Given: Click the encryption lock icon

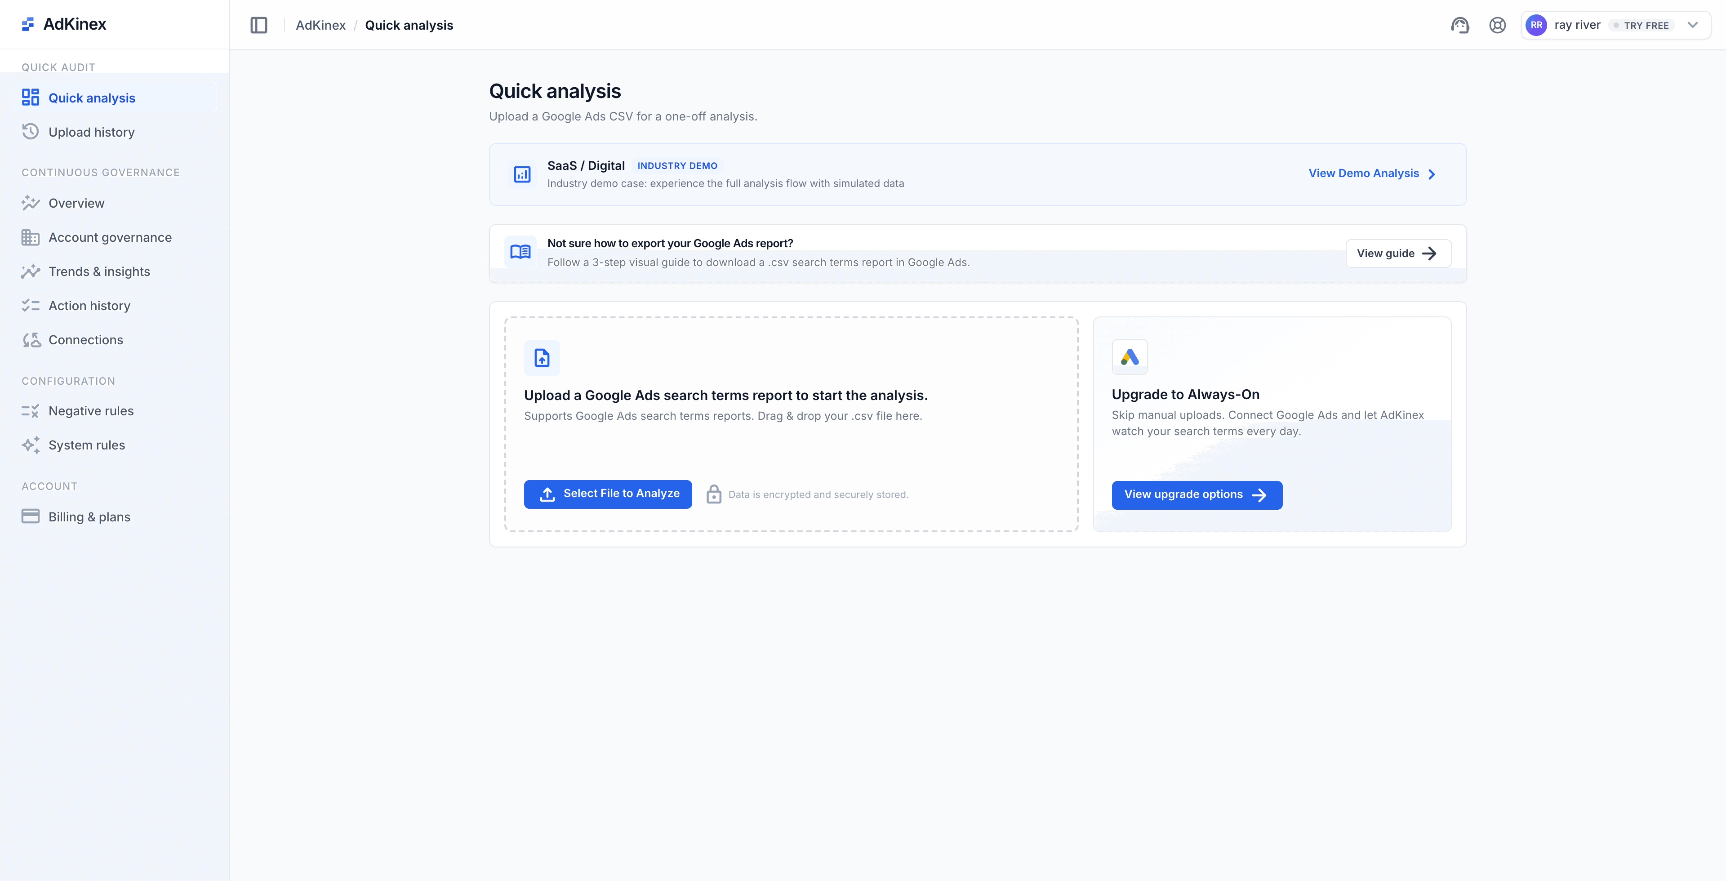Looking at the screenshot, I should coord(714,494).
